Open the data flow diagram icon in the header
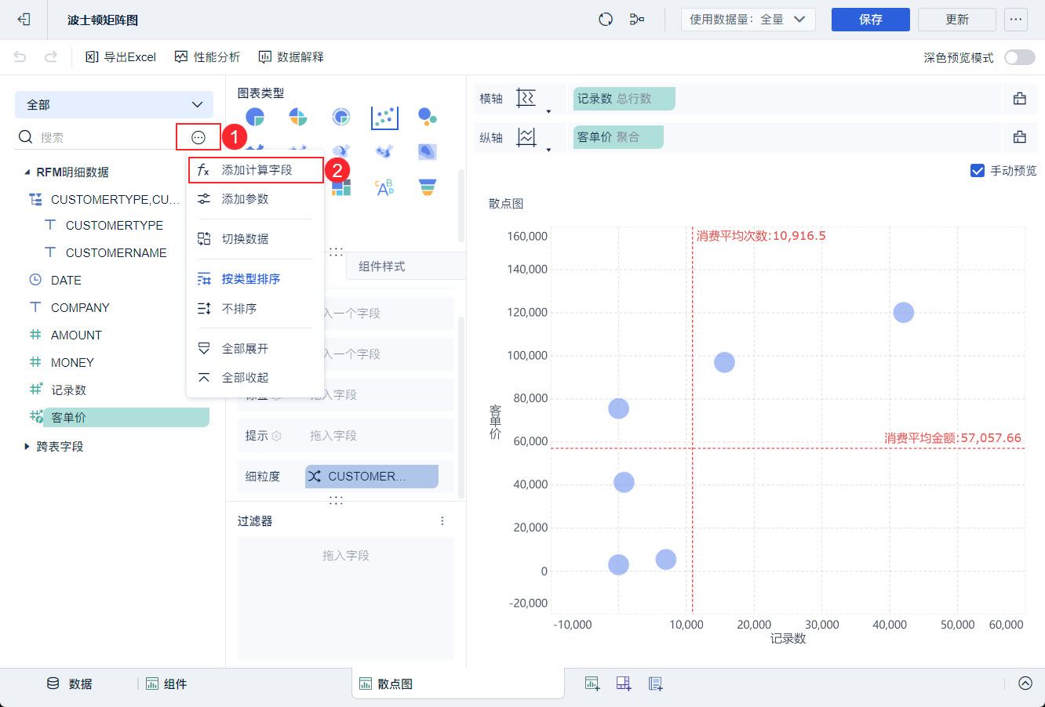 [x=637, y=20]
